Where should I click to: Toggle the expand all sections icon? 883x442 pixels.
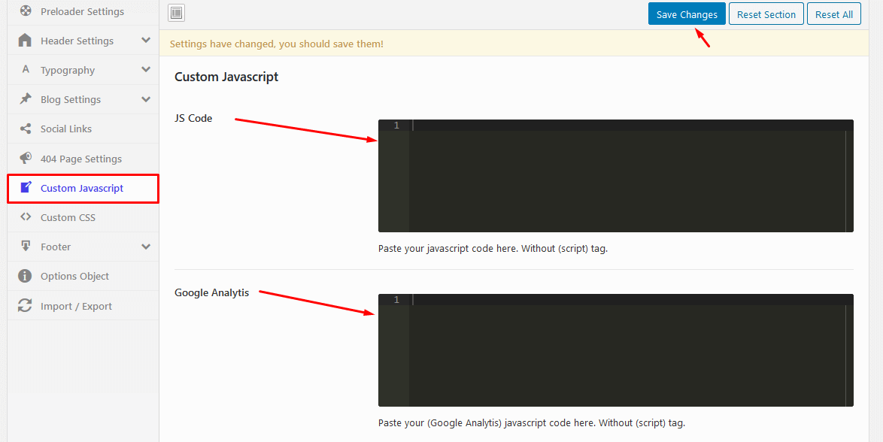coord(176,13)
